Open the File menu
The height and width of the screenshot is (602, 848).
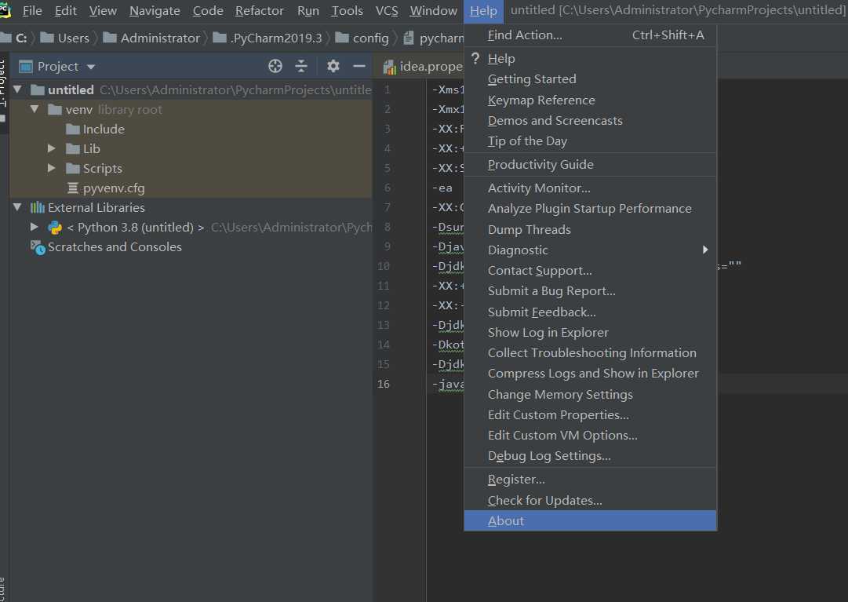click(x=32, y=11)
